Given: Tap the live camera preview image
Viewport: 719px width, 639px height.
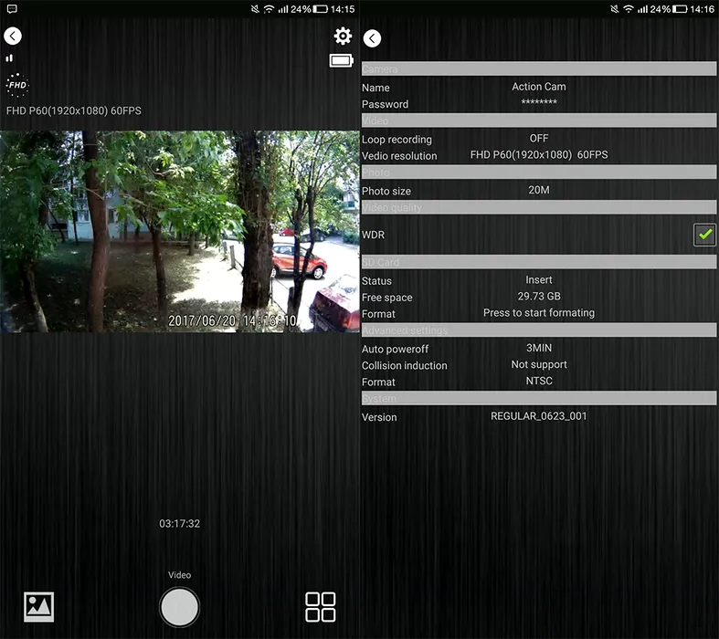Looking at the screenshot, I should tap(180, 231).
